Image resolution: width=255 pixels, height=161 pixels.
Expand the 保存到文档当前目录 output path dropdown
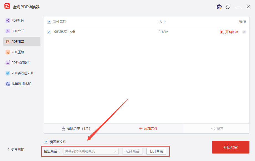91,151
